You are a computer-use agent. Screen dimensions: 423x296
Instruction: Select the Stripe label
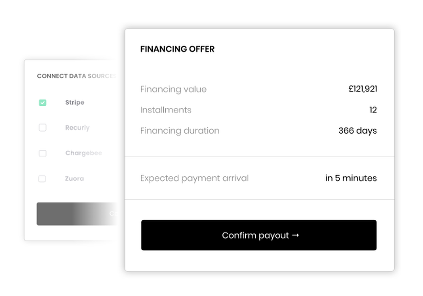pos(75,102)
